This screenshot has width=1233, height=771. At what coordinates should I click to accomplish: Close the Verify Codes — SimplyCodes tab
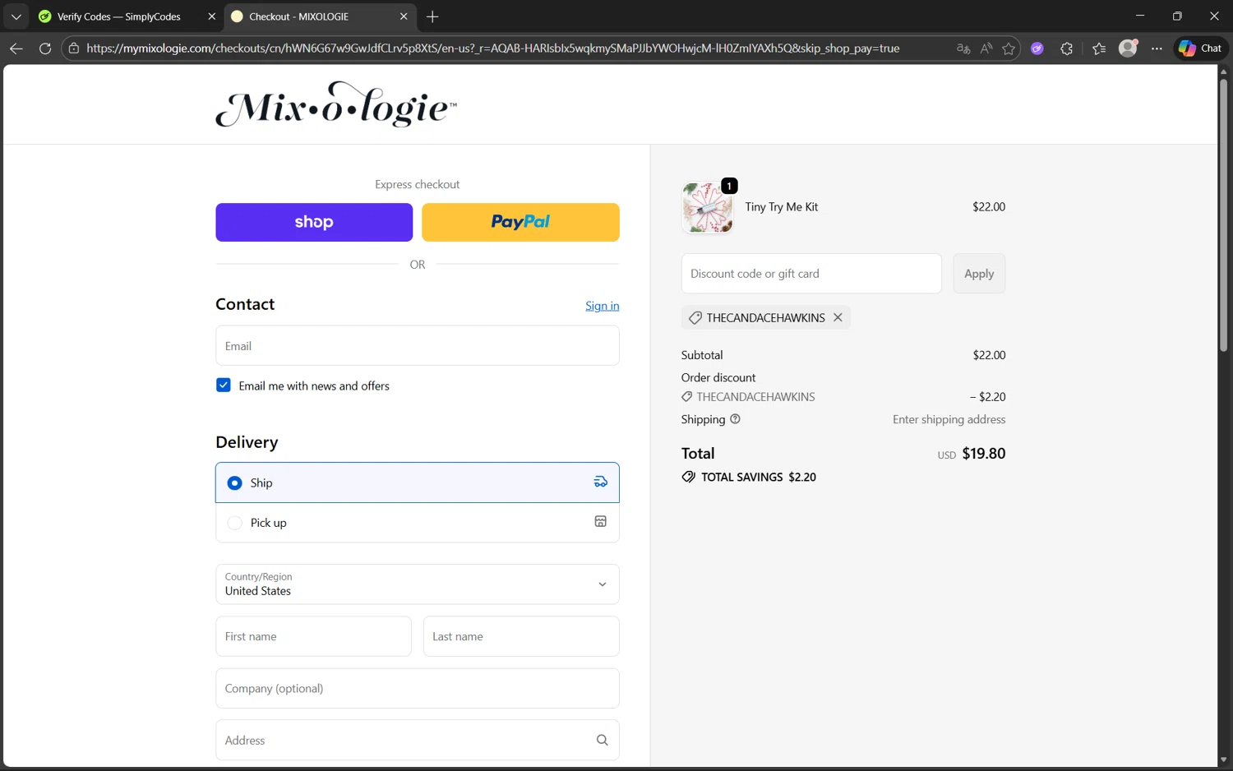[x=211, y=16]
